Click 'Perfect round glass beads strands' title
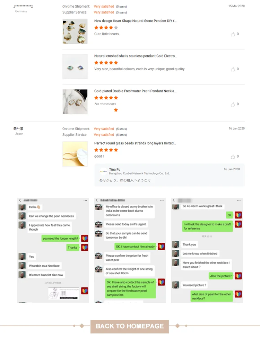Screen dimensions: 260x348 (135, 143)
